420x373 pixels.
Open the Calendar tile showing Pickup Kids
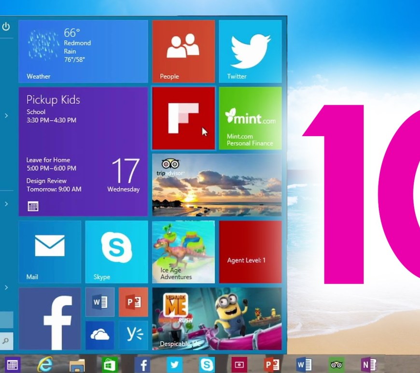83,152
